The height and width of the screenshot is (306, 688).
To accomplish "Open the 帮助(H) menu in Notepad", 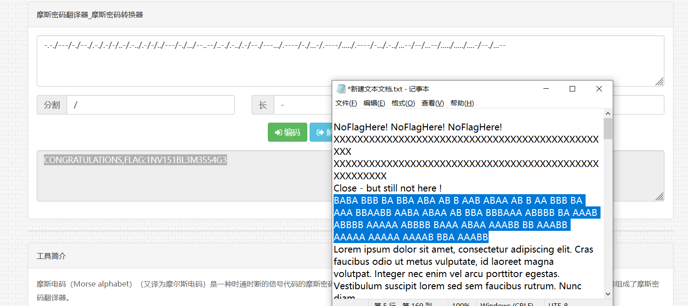I will tap(462, 103).
